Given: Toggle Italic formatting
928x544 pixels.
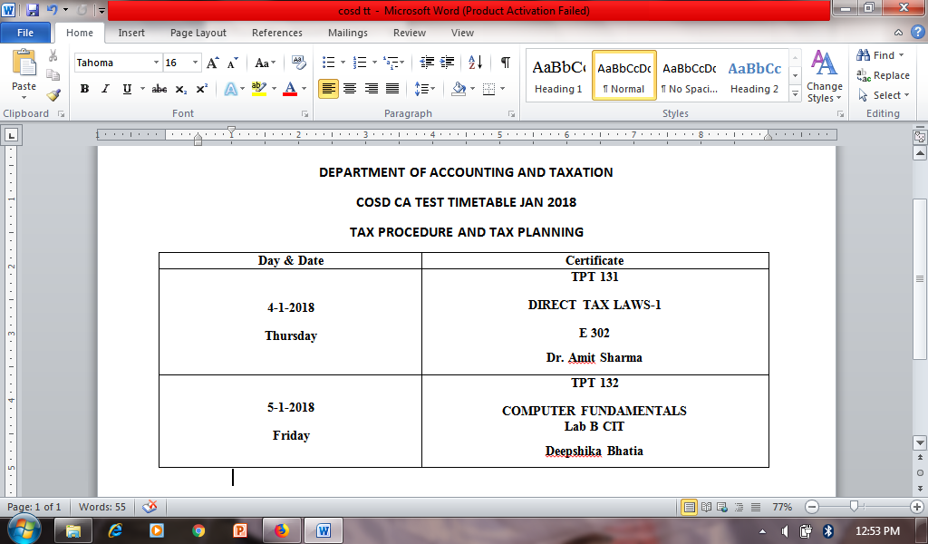Looking at the screenshot, I should (105, 89).
